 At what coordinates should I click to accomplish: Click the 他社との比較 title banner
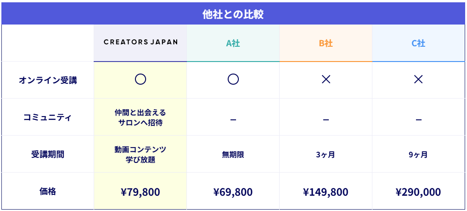click(x=233, y=14)
